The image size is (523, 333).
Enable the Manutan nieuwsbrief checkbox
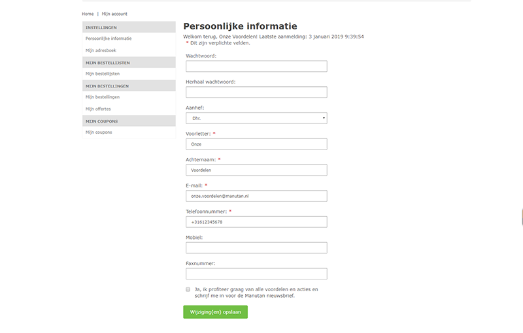[188, 289]
